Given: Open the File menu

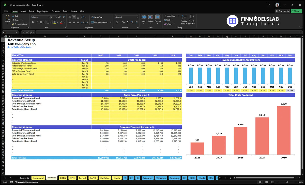Looking at the screenshot, I should tap(6, 11).
